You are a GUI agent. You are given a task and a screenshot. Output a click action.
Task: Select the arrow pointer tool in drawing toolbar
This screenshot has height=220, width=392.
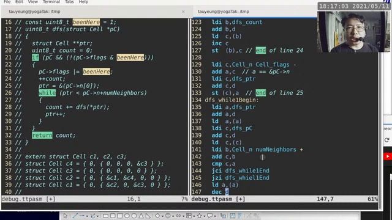(x=66, y=216)
